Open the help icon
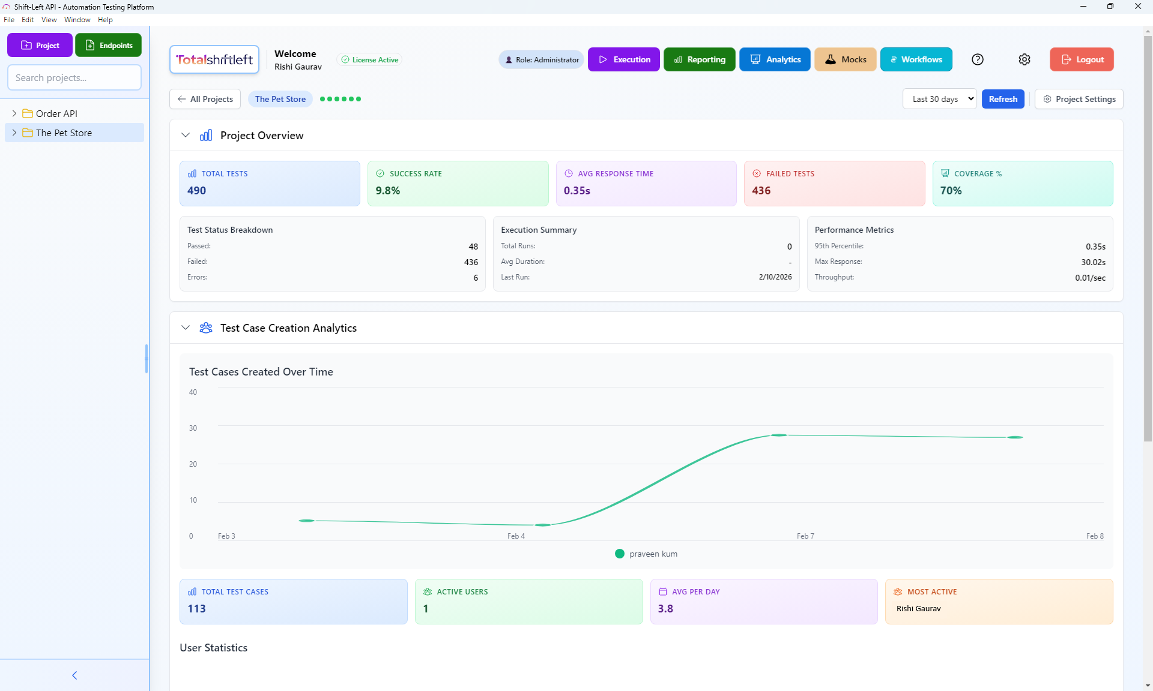Viewport: 1153px width, 691px height. point(978,59)
